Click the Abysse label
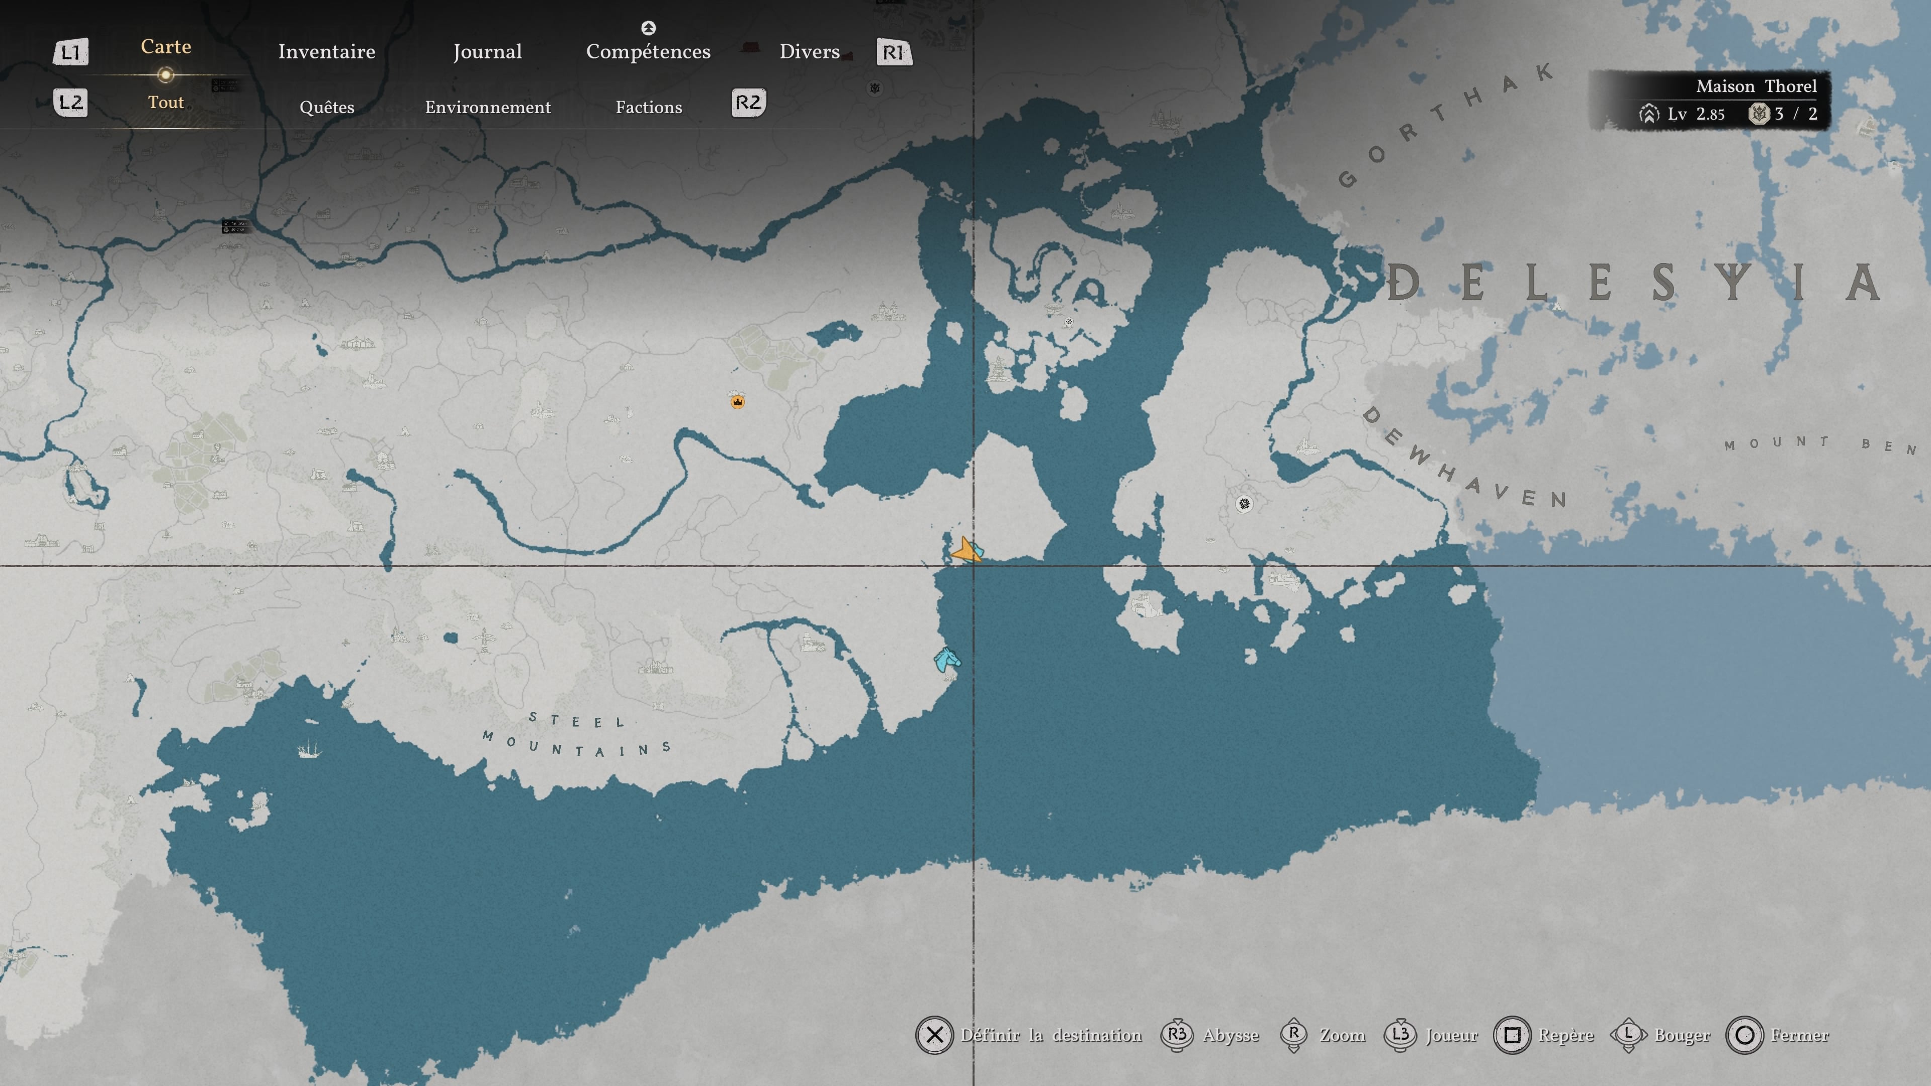Viewport: 1931px width, 1086px height. 1231,1036
